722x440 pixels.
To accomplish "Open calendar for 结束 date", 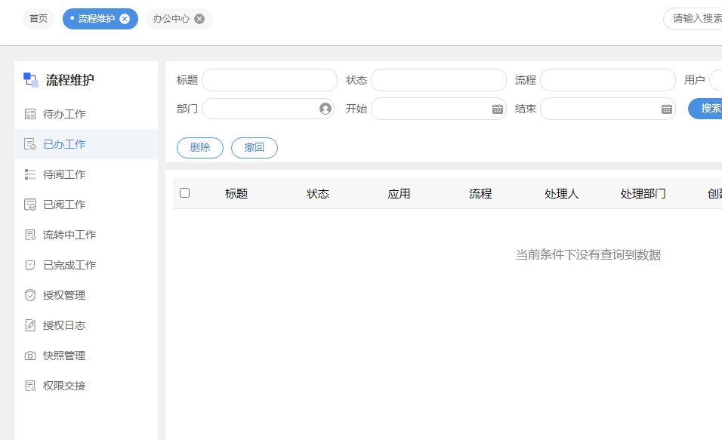I will [666, 109].
